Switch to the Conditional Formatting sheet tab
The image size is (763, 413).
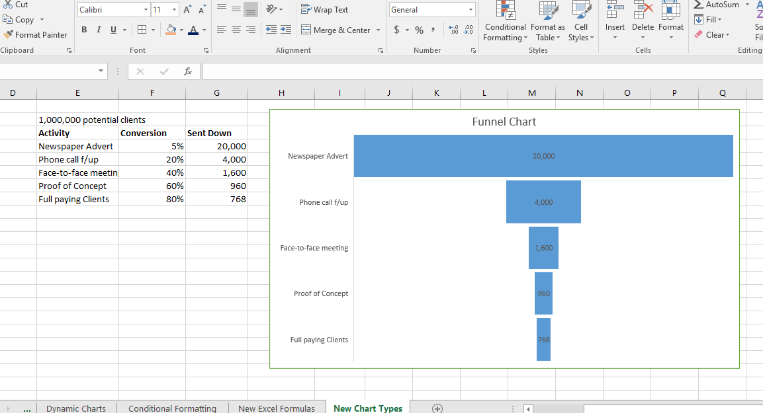pos(172,408)
